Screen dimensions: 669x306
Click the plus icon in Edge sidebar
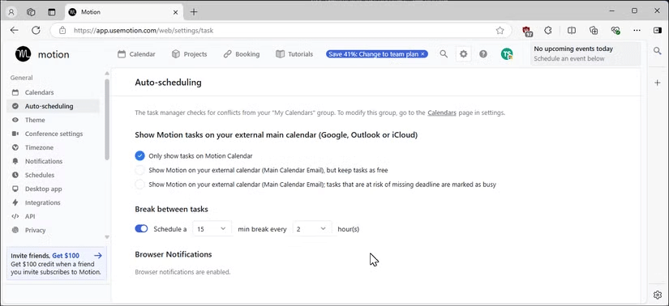click(657, 83)
